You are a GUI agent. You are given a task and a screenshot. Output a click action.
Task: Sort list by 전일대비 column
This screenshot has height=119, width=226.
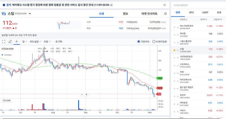click(218, 19)
